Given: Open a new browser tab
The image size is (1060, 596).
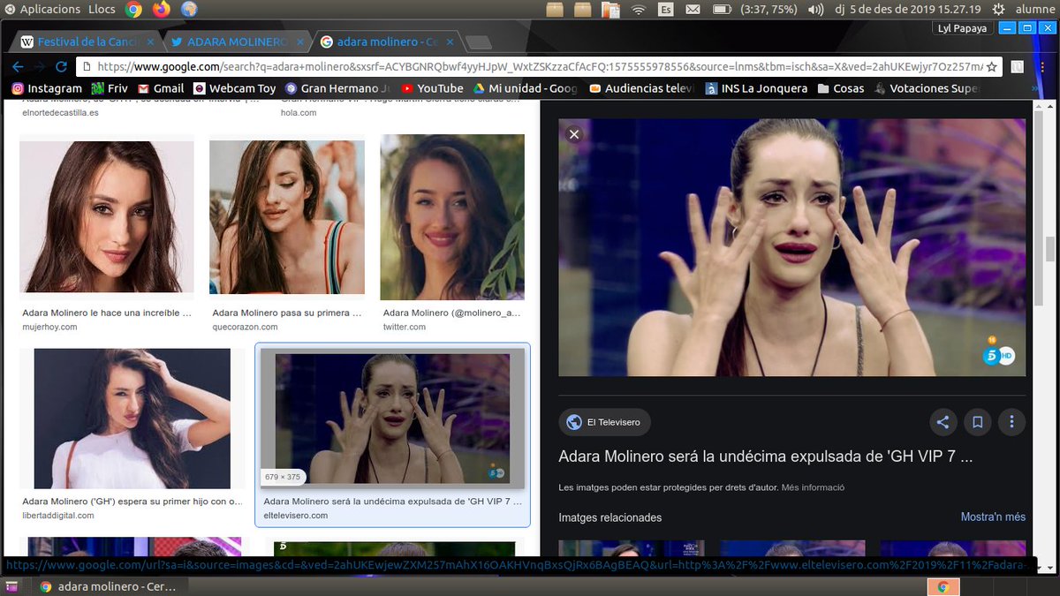Looking at the screenshot, I should click(x=478, y=42).
